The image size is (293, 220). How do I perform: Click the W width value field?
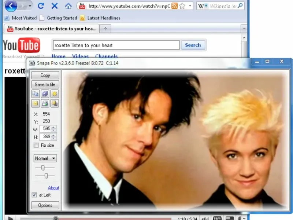pyautogui.click(x=45, y=129)
